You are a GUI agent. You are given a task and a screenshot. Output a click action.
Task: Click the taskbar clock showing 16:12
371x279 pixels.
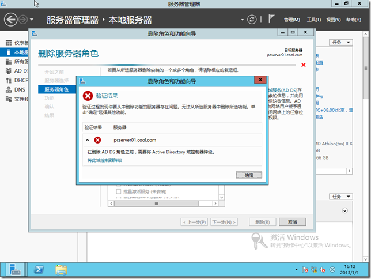[x=350, y=270]
